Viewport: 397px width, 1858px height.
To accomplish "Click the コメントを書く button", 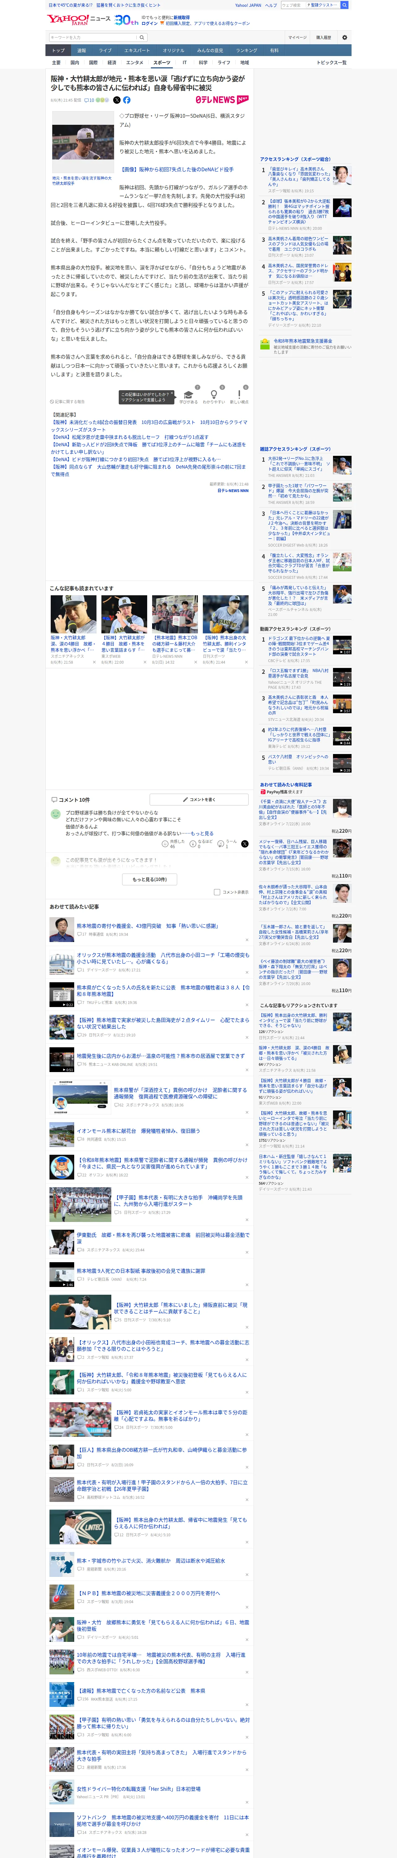I will pyautogui.click(x=199, y=800).
